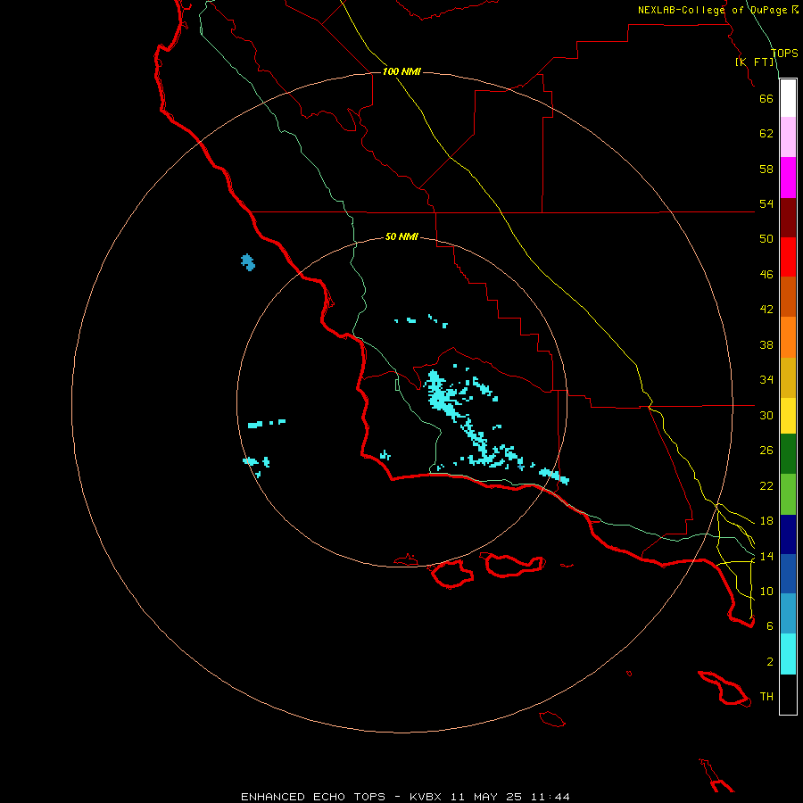
Task: Click the "50 NMI" range ring label
Action: pos(401,236)
